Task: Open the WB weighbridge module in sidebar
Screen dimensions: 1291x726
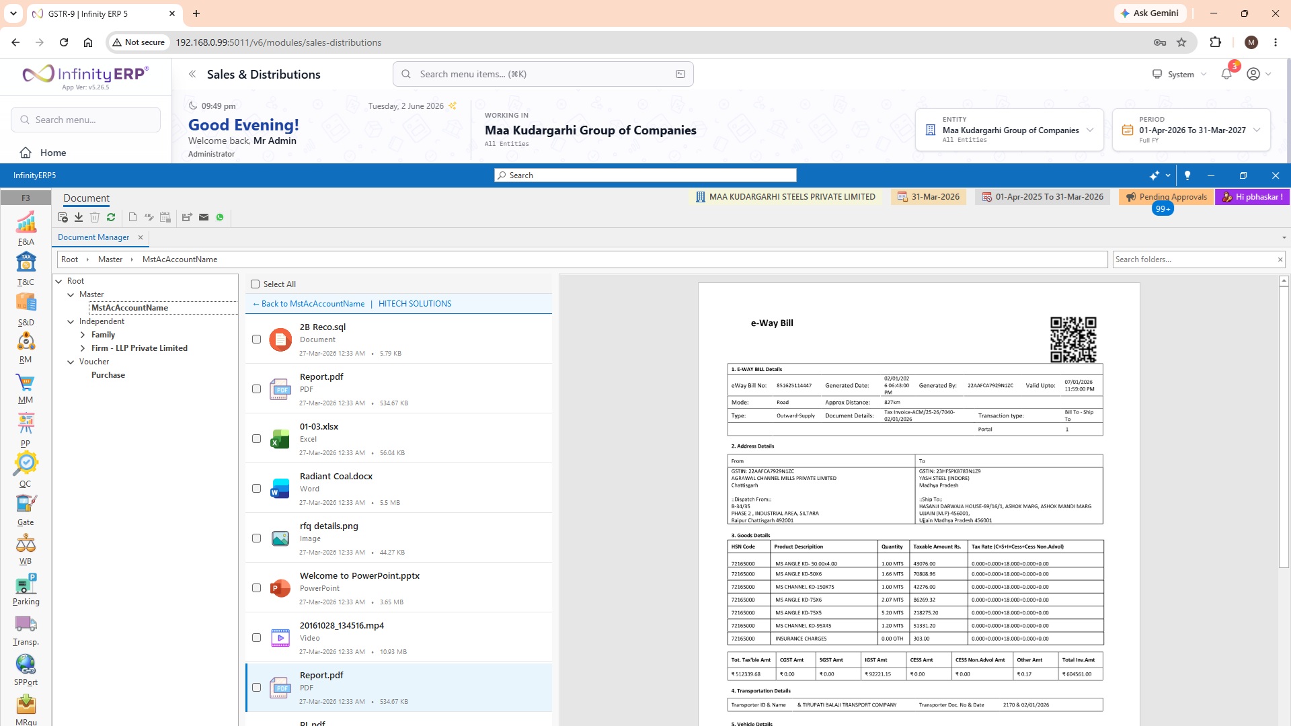Action: 26,549
